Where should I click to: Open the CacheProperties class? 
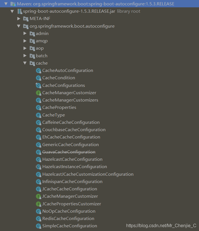(x=59, y=107)
